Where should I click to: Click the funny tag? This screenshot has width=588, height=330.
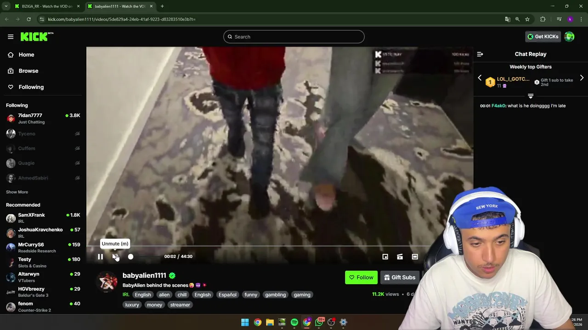(x=251, y=295)
